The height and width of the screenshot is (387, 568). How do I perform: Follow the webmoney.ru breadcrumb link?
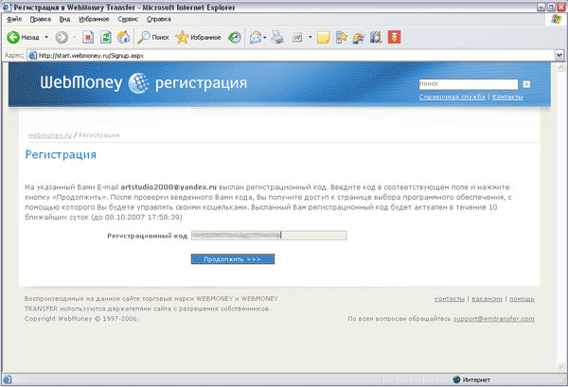(x=50, y=135)
